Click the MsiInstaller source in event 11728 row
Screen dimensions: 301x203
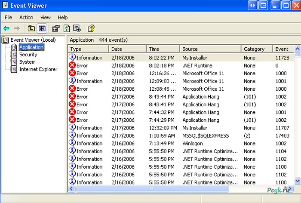click(195, 58)
